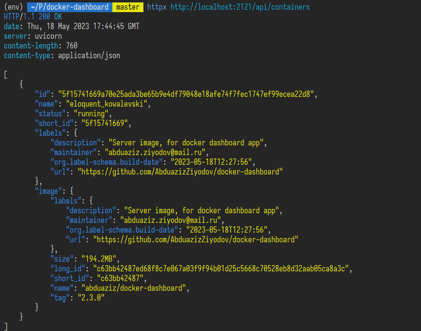Click the tag value "2.3.0"
This screenshot has width=421, height=331.
point(91,298)
